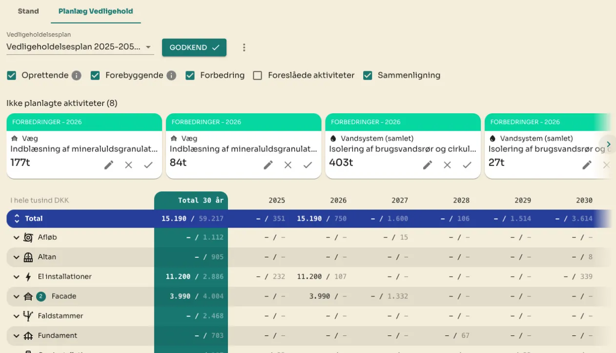Uncheck the Forbedring filter

click(x=190, y=75)
